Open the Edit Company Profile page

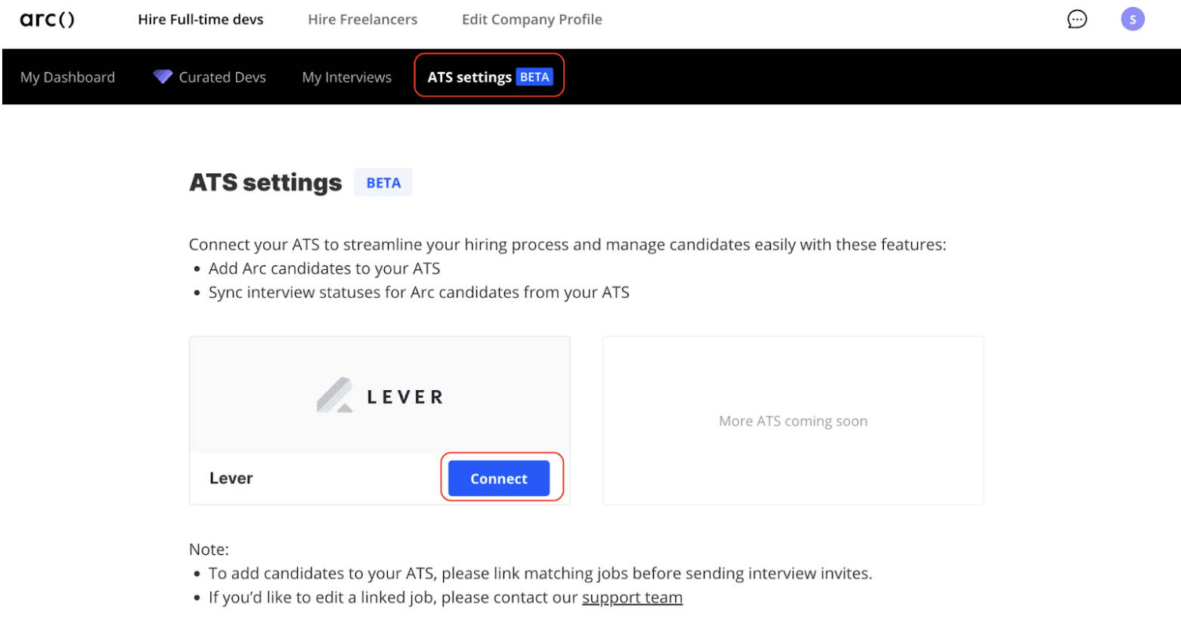532,19
